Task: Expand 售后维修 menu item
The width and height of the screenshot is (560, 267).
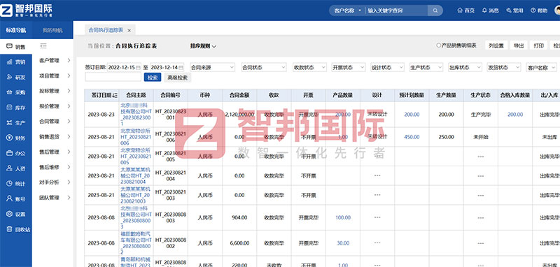Action: point(55,167)
